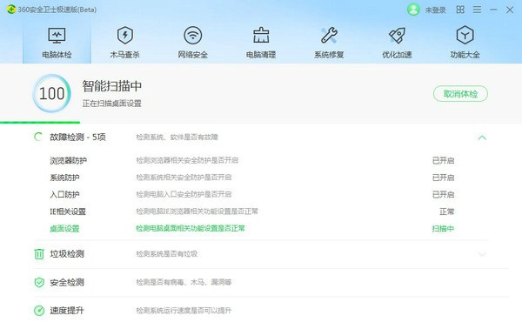Screen dimensions: 522x329
Task: Open the skin/grid icon in title bar
Action: tap(460, 10)
